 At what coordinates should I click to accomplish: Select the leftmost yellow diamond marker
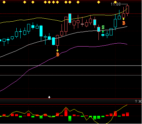[x=4, y=2]
